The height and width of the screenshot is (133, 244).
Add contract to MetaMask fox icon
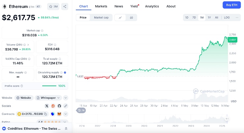(x=59, y=114)
